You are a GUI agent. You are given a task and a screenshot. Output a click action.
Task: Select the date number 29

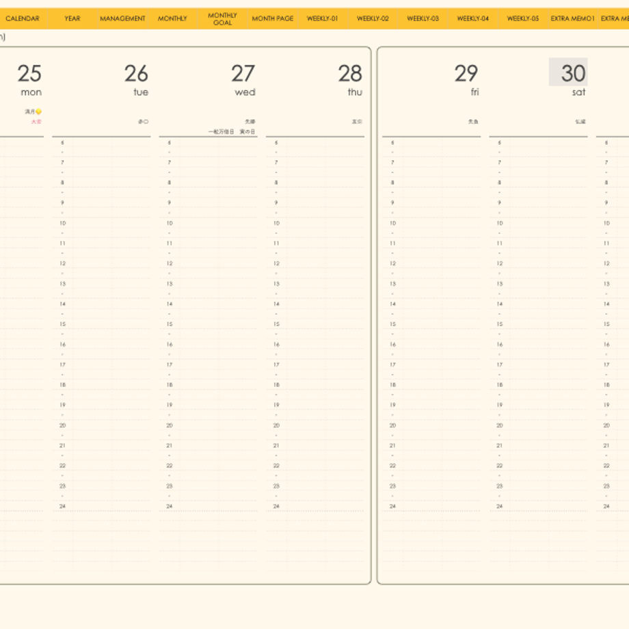(466, 73)
